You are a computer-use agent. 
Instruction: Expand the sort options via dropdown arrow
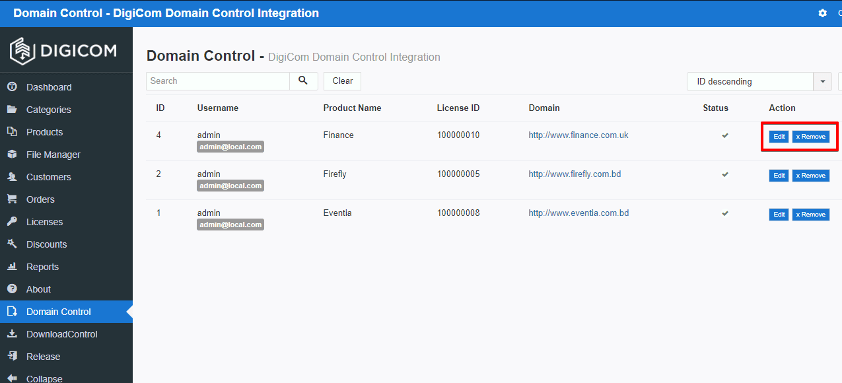(x=822, y=81)
